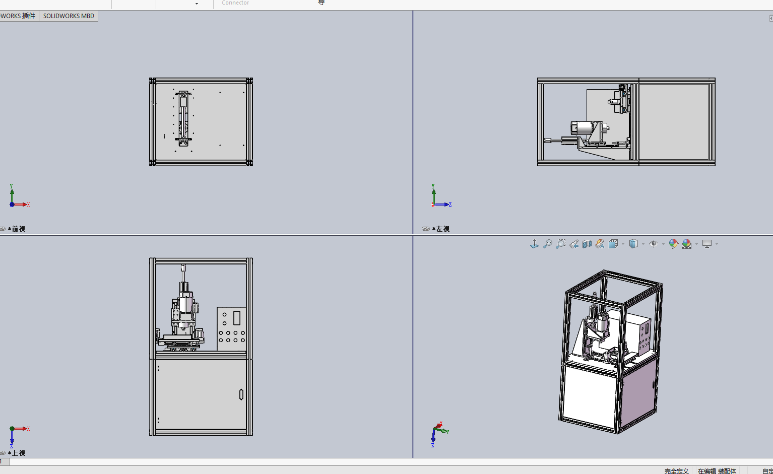The width and height of the screenshot is (773, 474).
Task: Click the *上视 view name label
Action: pyautogui.click(x=17, y=453)
